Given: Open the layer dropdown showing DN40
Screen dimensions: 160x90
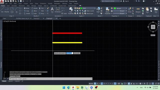Looking at the screenshot, I should [x=88, y=8].
